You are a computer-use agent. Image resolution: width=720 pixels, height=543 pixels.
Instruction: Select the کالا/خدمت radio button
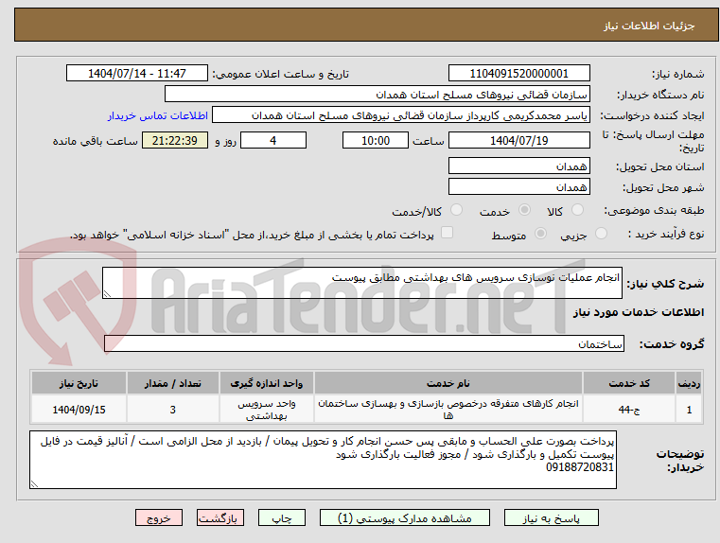tap(456, 210)
